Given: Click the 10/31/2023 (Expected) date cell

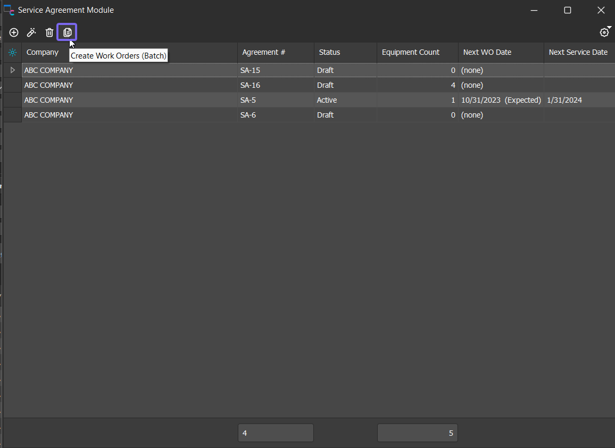Looking at the screenshot, I should point(501,100).
